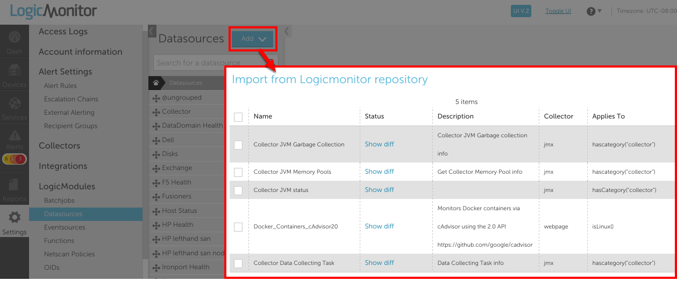Image resolution: width=677 pixels, height=303 pixels.
Task: Click the HP Health group icon
Action: pos(156,225)
